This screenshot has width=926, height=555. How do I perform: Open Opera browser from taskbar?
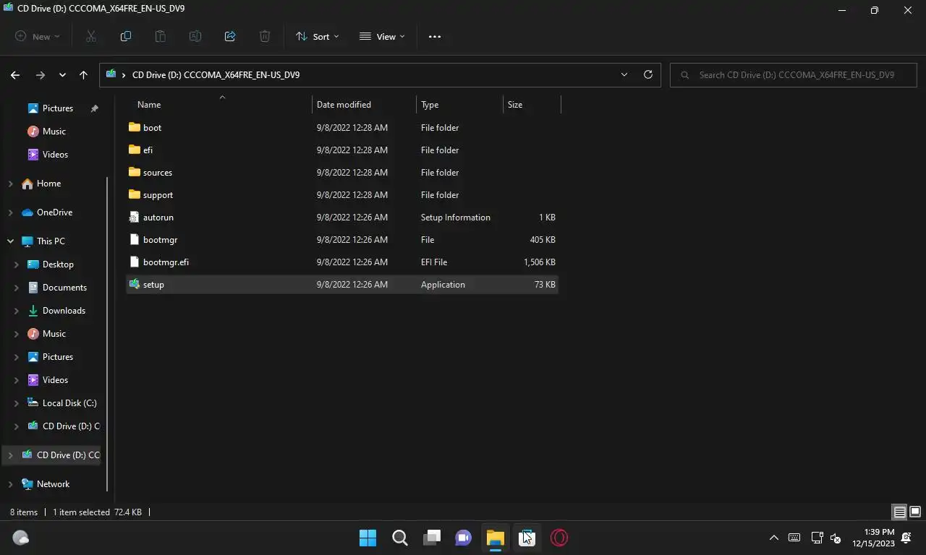click(558, 538)
